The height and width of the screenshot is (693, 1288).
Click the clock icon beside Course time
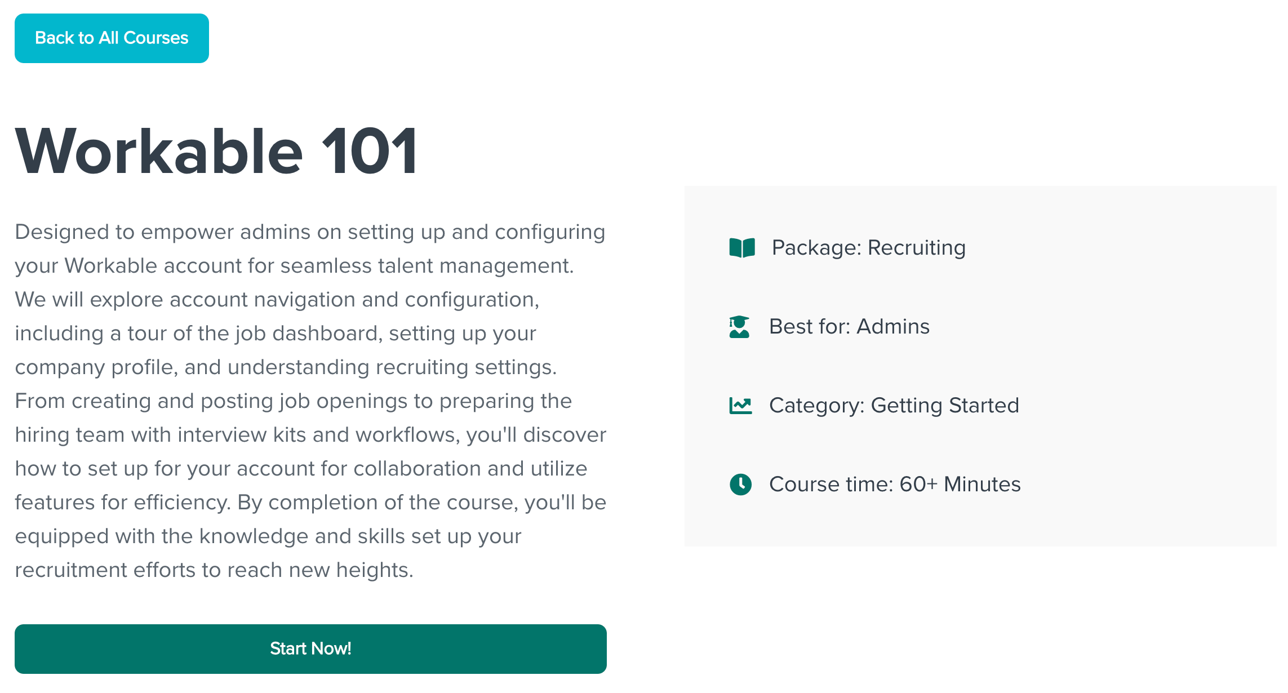740,484
